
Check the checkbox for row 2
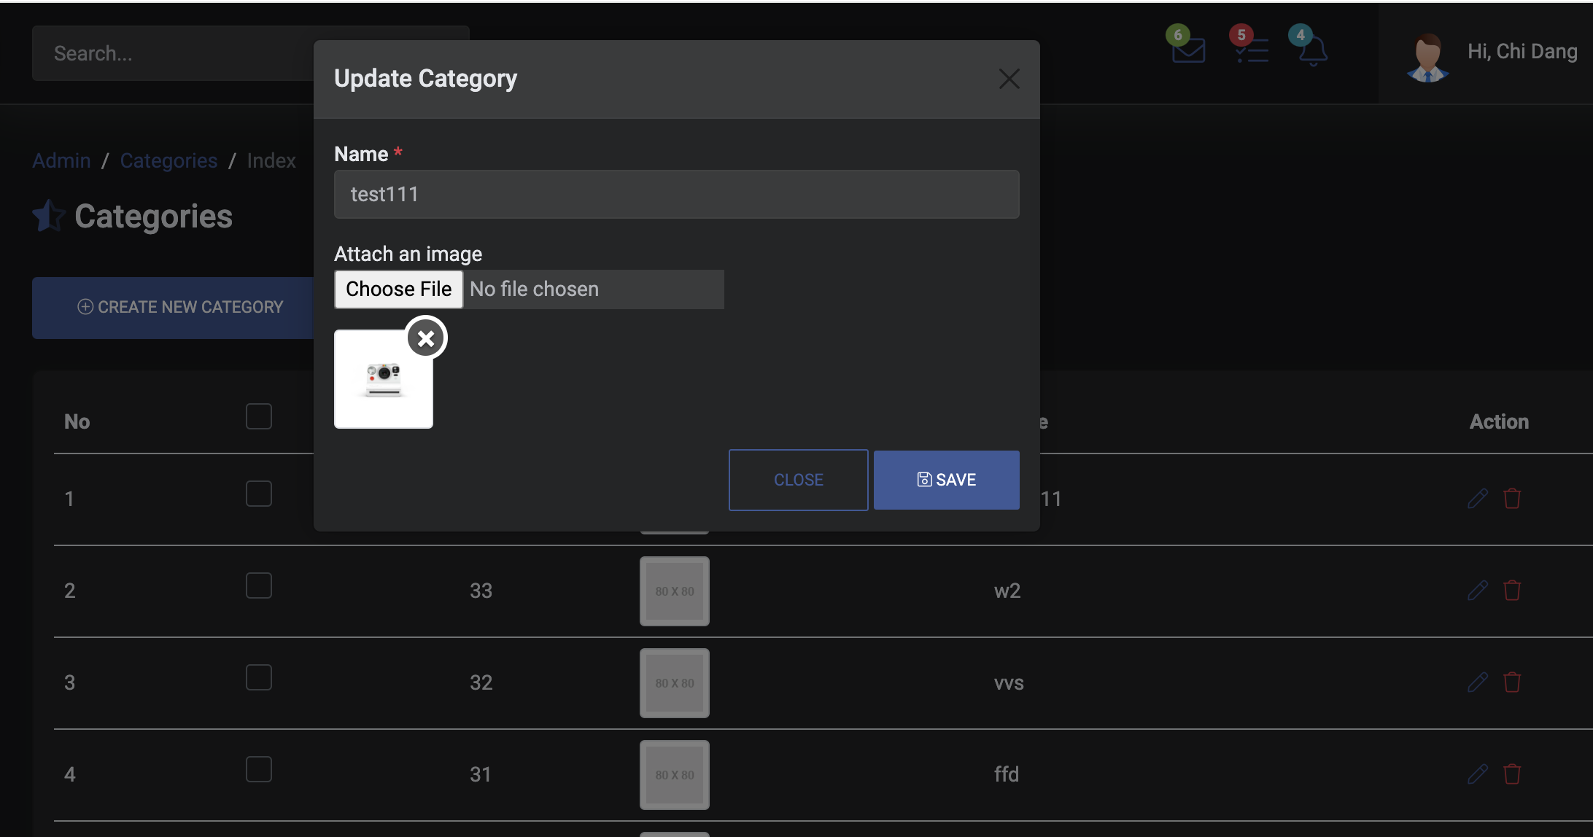(259, 585)
